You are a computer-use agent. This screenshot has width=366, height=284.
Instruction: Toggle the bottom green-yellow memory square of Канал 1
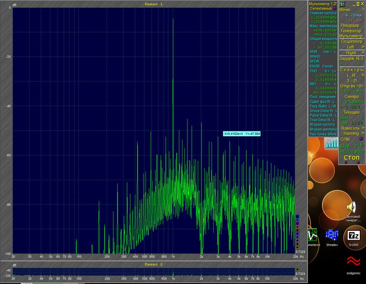pyautogui.click(x=297, y=247)
